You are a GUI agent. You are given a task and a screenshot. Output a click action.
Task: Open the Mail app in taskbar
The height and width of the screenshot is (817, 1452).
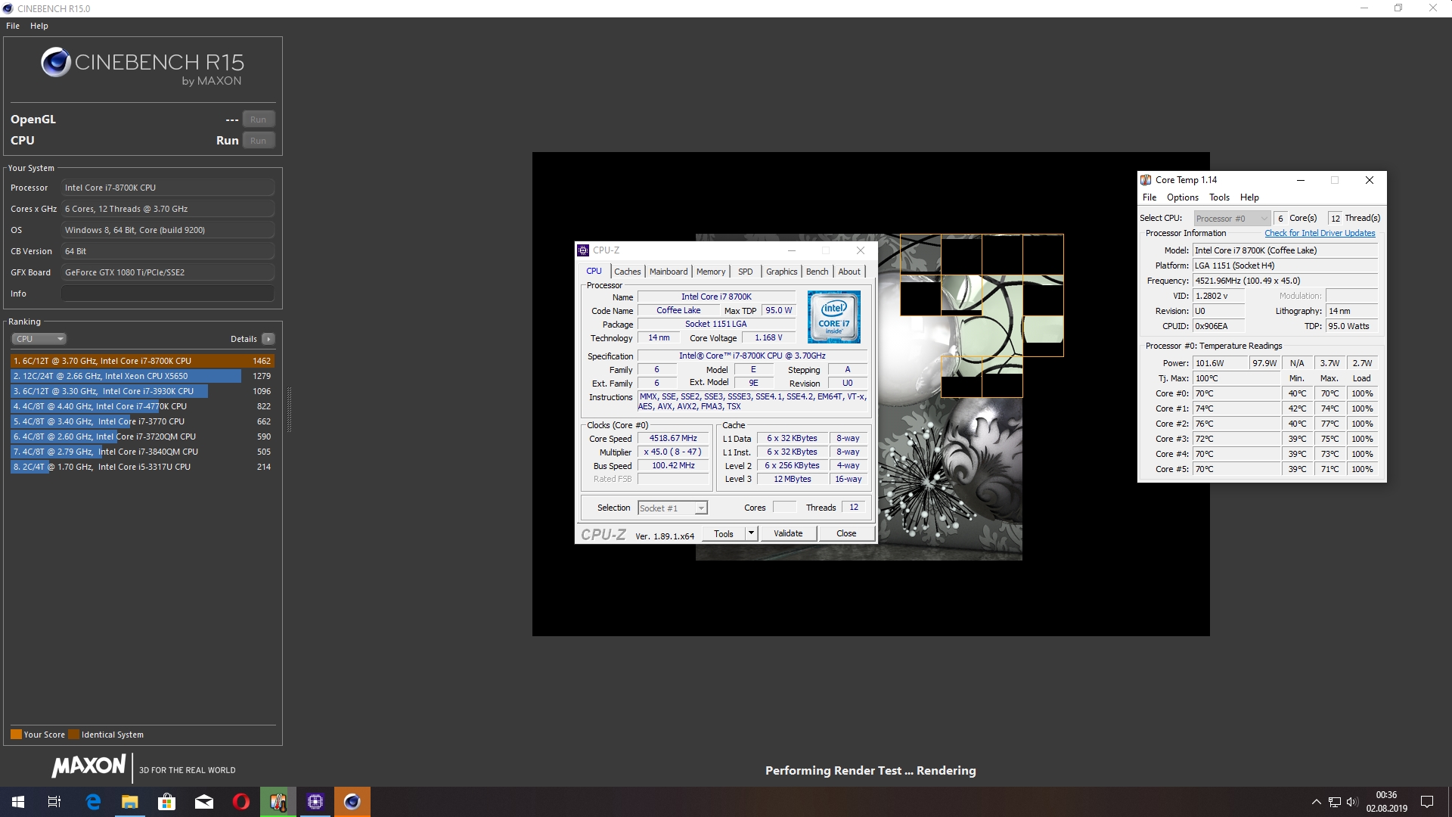pyautogui.click(x=204, y=802)
